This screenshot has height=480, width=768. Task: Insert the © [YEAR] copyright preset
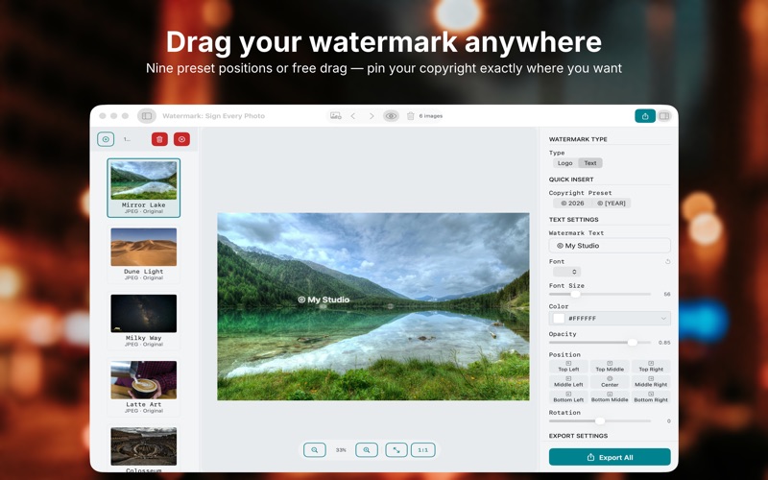click(x=612, y=204)
